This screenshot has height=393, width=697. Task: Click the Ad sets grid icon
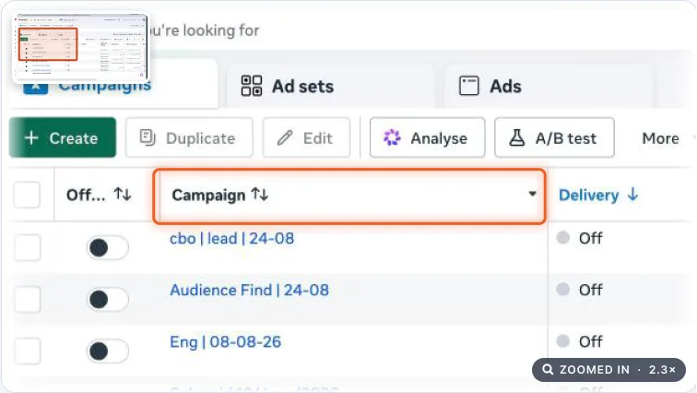coord(252,86)
